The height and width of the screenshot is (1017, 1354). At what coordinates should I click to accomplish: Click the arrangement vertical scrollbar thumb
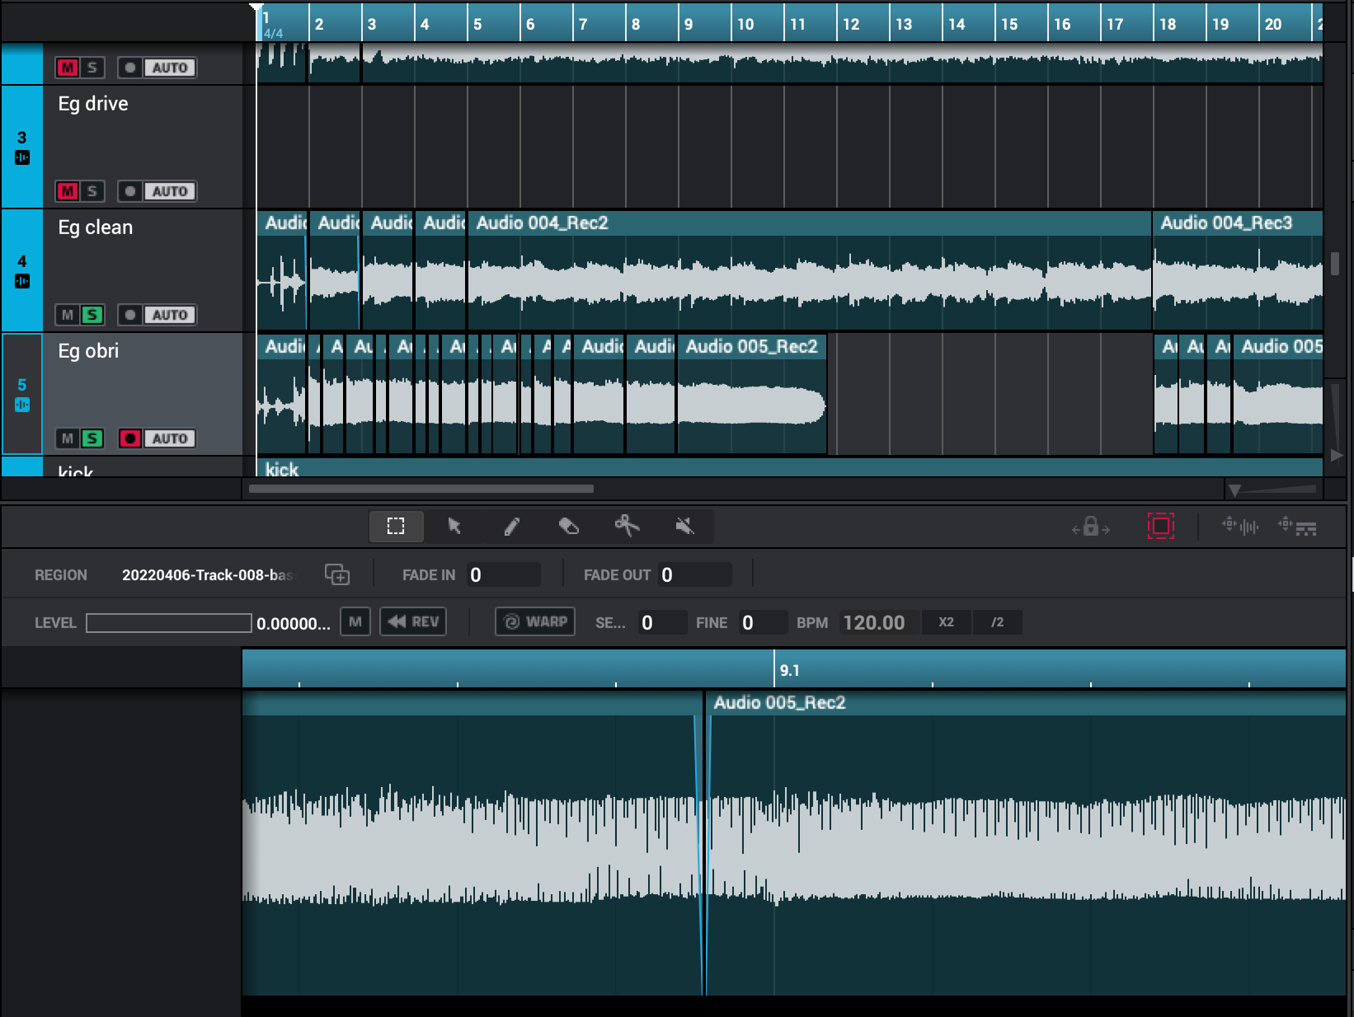[x=1335, y=264]
